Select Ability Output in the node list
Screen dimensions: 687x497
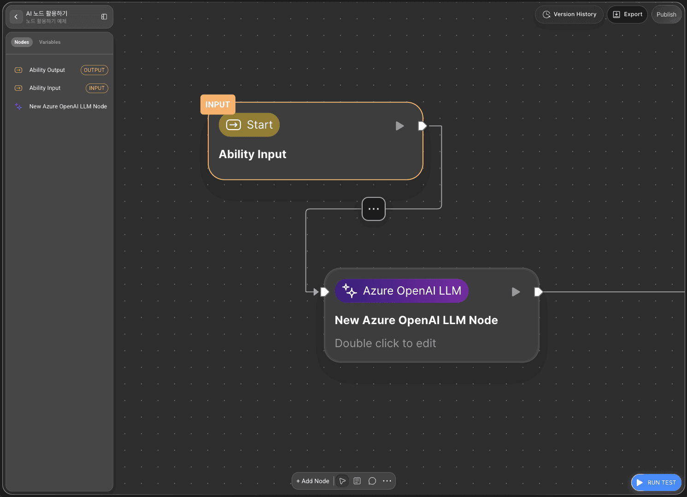[59, 70]
